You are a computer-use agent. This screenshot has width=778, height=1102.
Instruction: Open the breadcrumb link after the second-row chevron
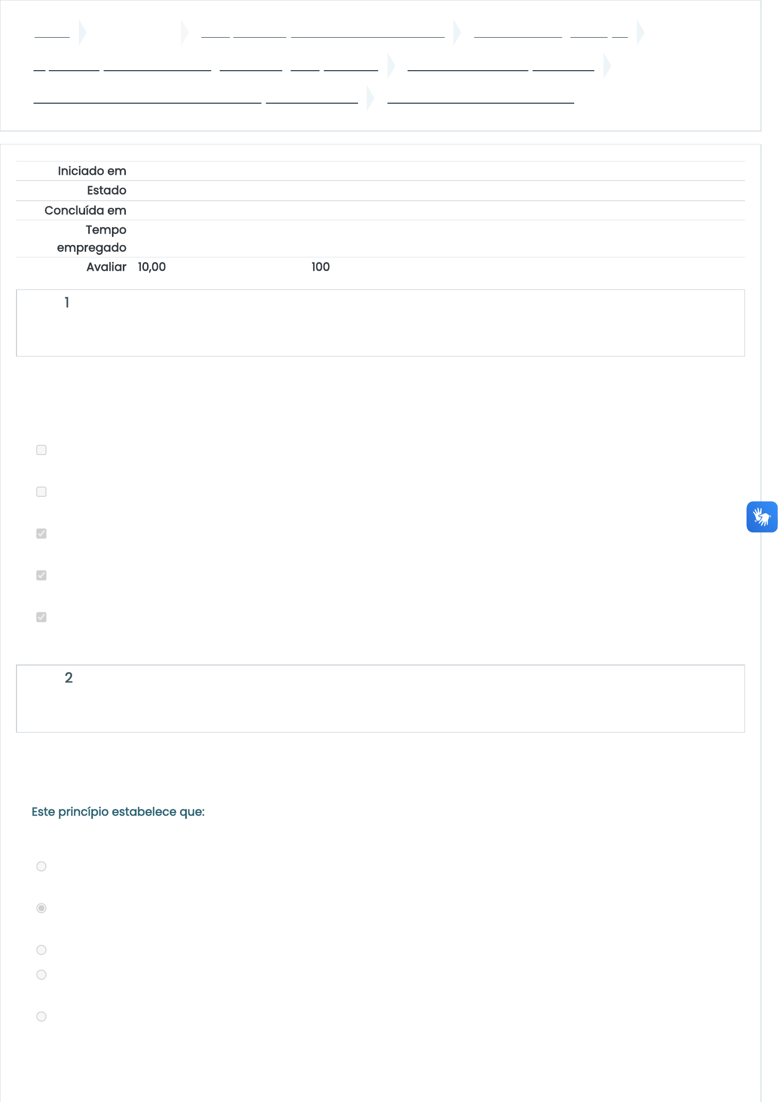click(x=501, y=66)
